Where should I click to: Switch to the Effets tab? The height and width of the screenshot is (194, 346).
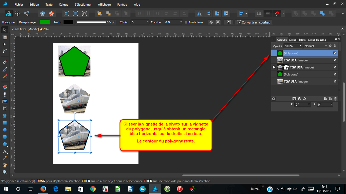[302, 40]
